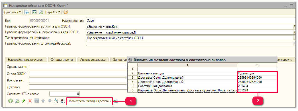Click the barcode formation rule empty field

point(189,43)
